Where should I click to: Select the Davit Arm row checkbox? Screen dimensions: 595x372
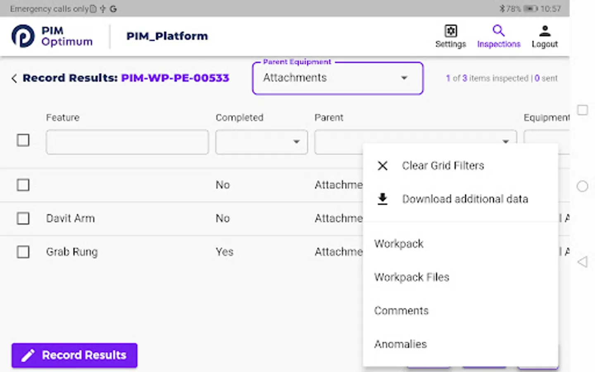(23, 218)
